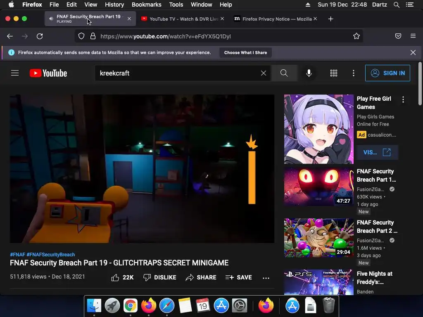423x317 pixels.
Task: Open Calendar from the Dock
Action: tap(203, 305)
